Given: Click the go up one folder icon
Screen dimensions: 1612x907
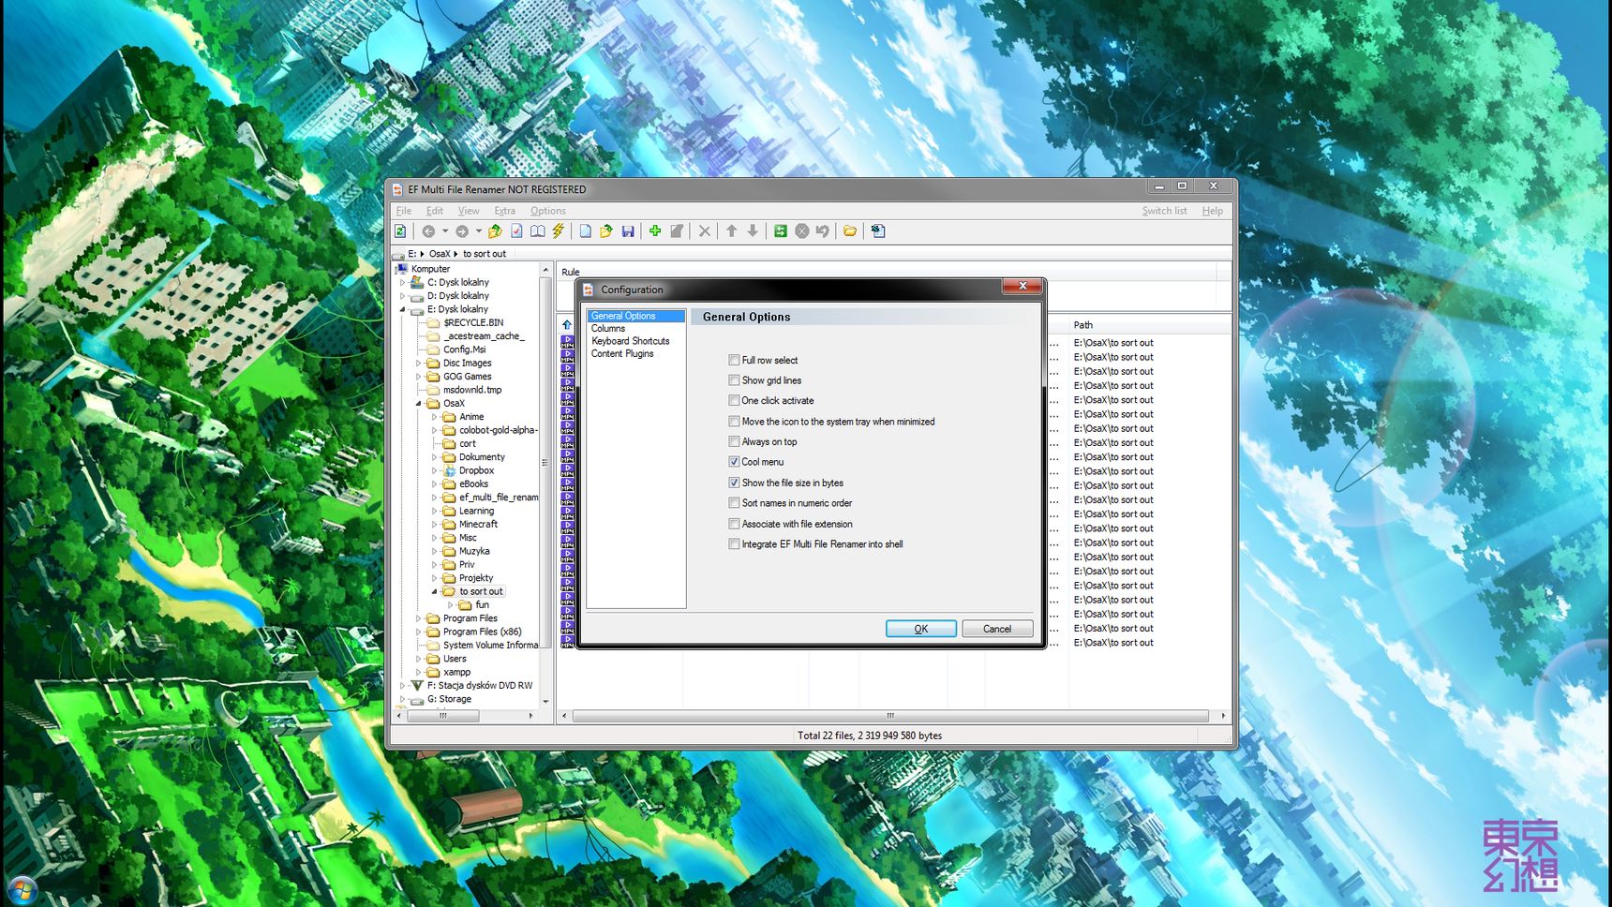Looking at the screenshot, I should click(495, 231).
